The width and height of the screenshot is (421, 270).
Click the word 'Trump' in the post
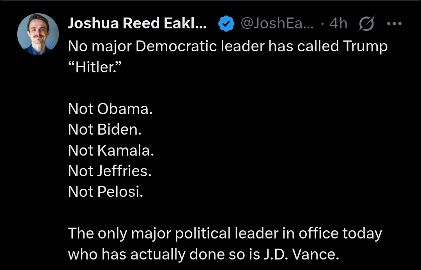point(365,47)
